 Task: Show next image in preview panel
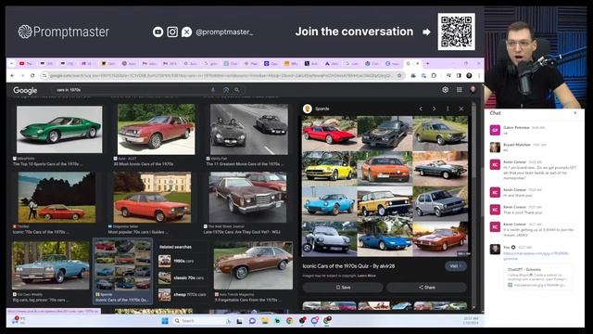[435, 109]
